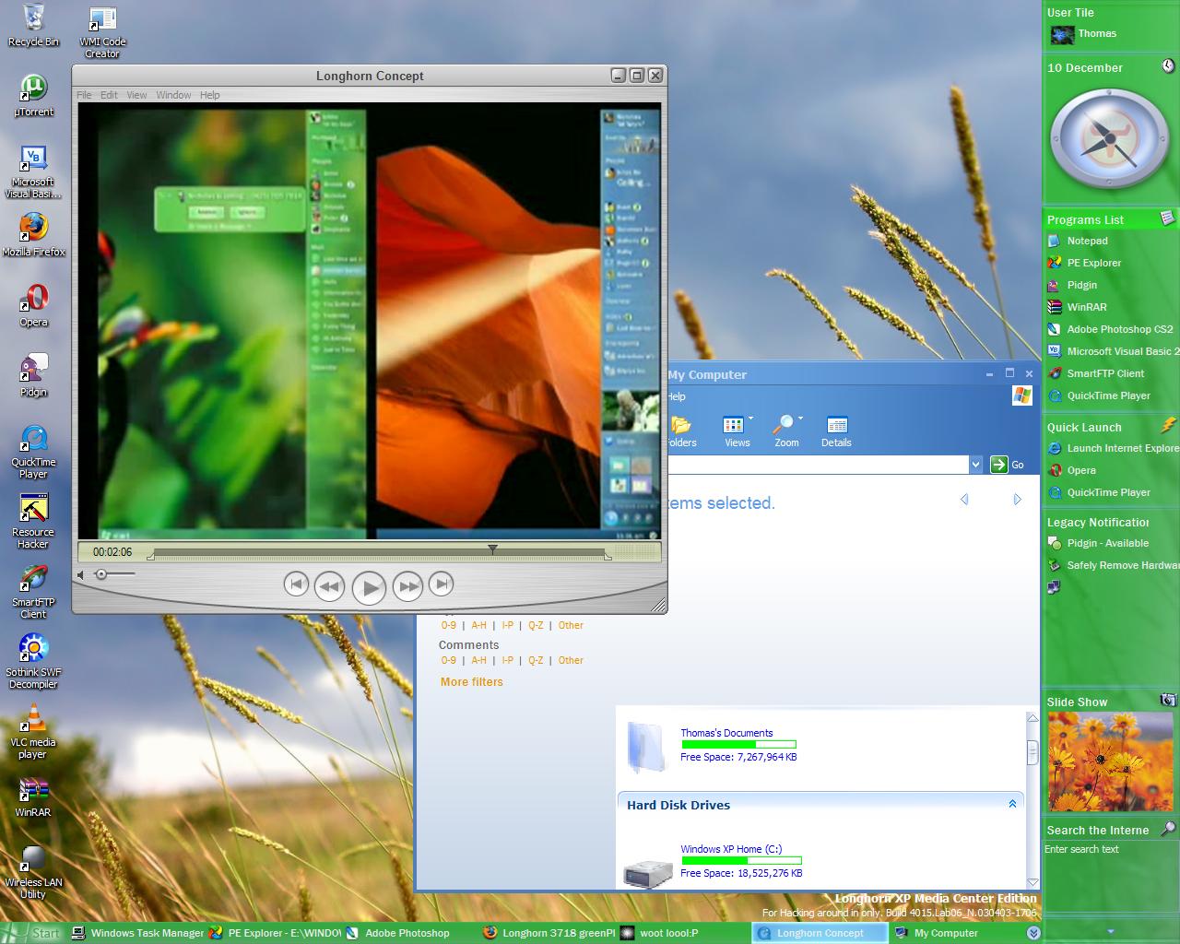Click the sidebar analog clock

[1110, 139]
